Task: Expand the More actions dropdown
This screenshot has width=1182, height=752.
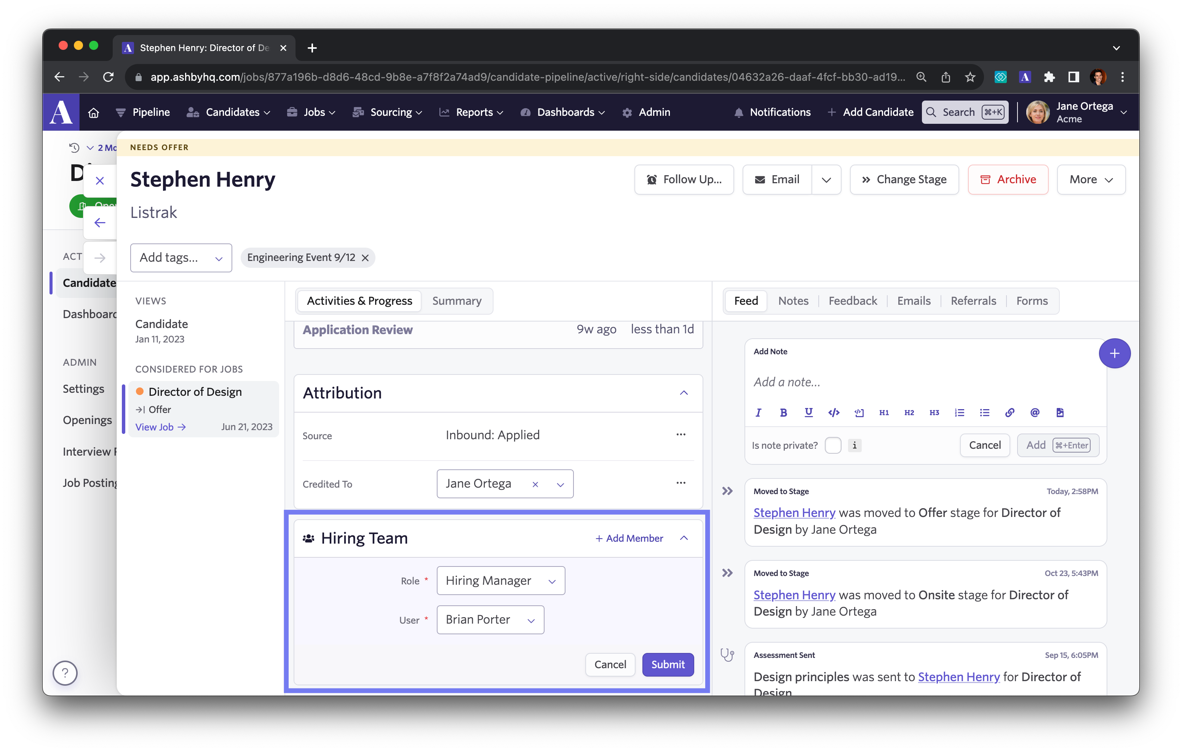Action: coord(1091,179)
